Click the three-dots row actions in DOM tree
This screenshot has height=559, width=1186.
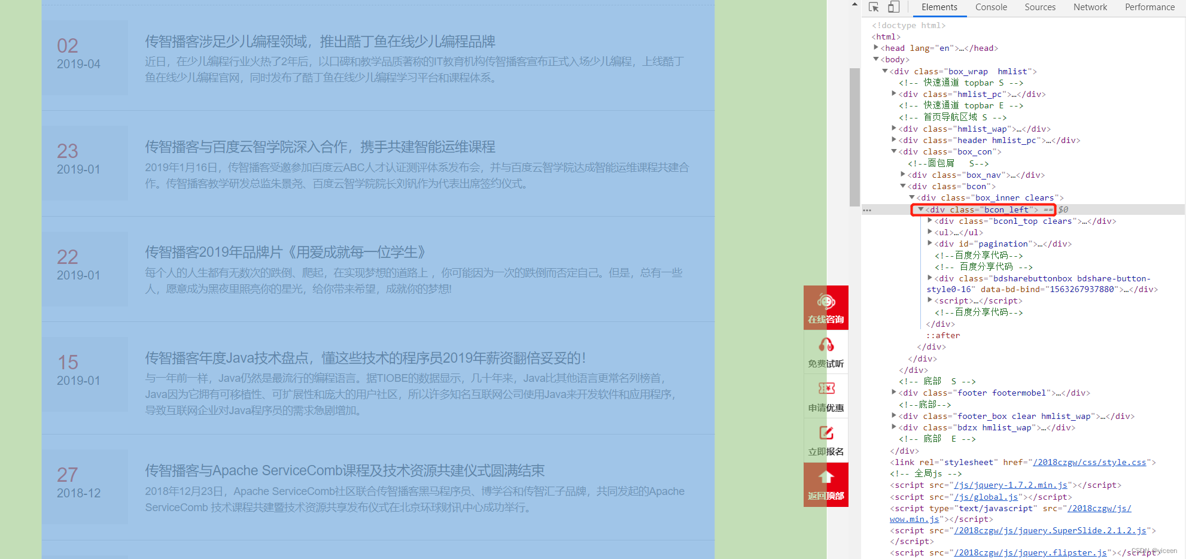[867, 210]
